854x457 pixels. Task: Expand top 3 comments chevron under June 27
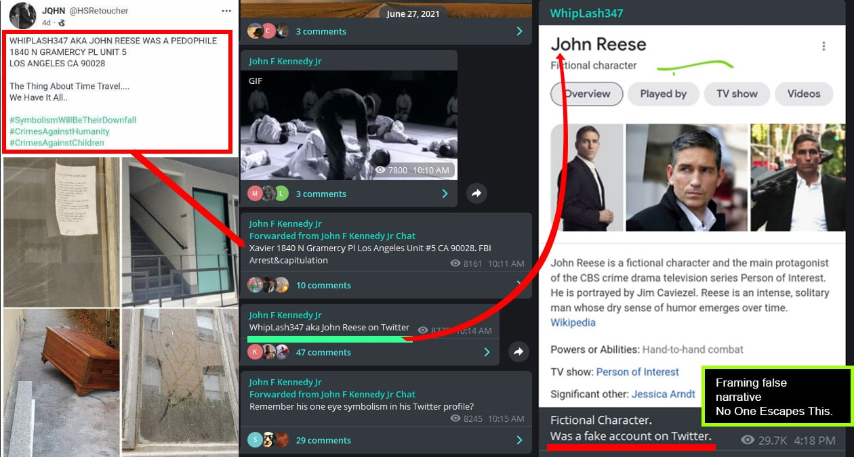click(519, 31)
